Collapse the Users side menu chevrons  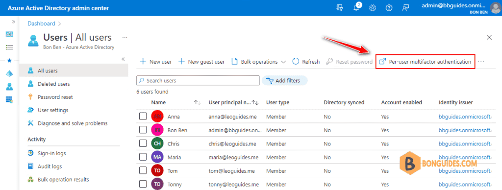tap(123, 59)
